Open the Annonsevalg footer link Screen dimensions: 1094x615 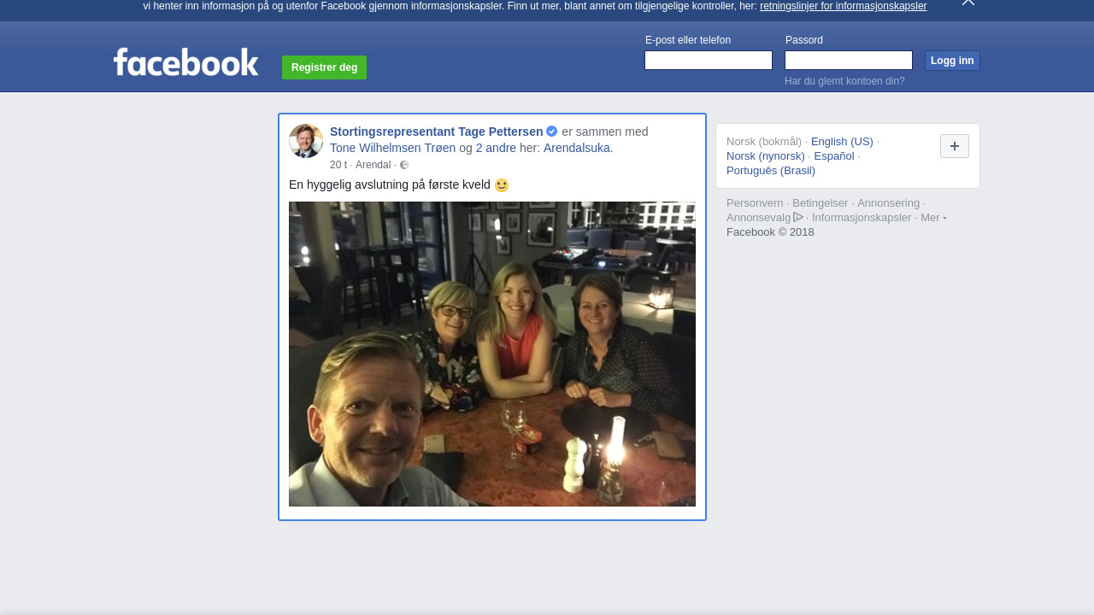(759, 218)
